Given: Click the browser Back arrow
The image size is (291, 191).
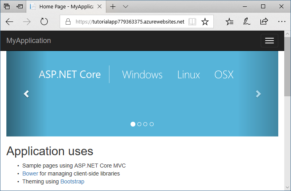Looking at the screenshot, I should click(10, 21).
